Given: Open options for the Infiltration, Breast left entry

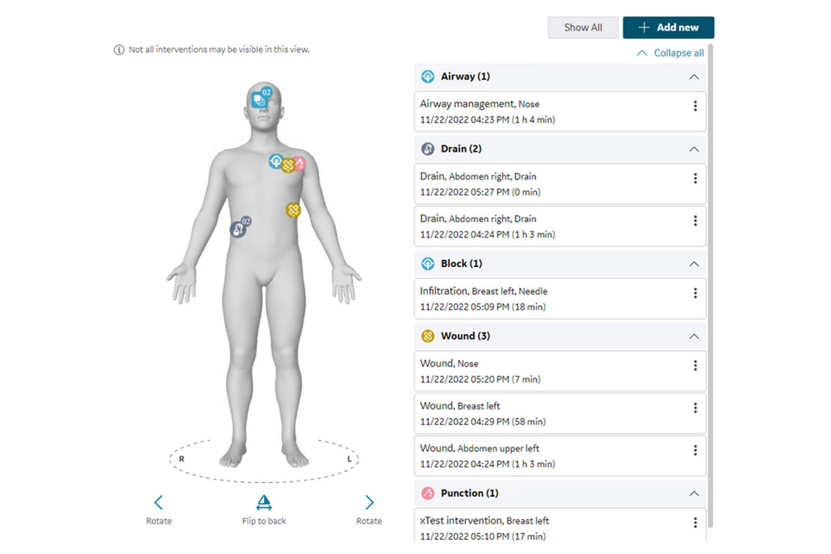Looking at the screenshot, I should (695, 291).
